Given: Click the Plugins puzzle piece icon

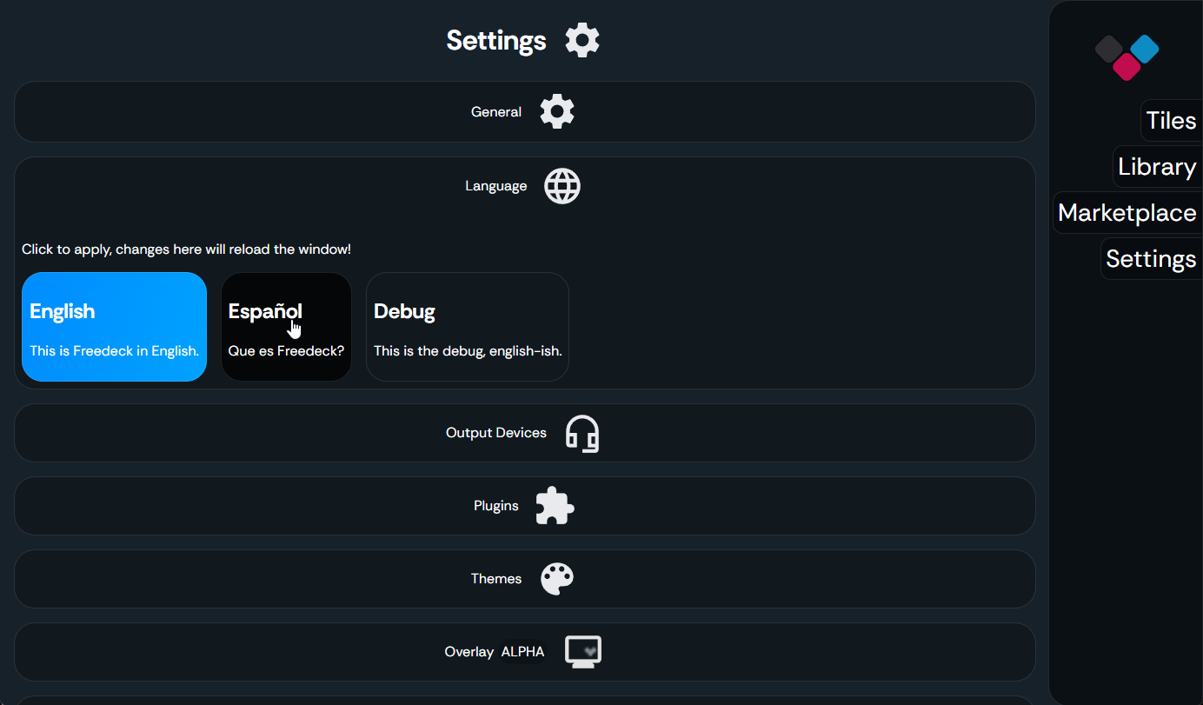Looking at the screenshot, I should pyautogui.click(x=555, y=506).
